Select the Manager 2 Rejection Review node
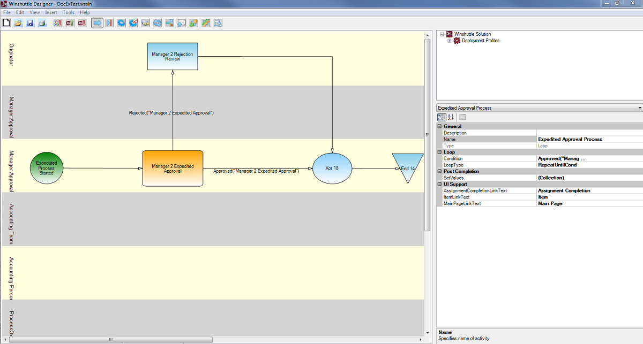The width and height of the screenshot is (643, 344). point(173,56)
